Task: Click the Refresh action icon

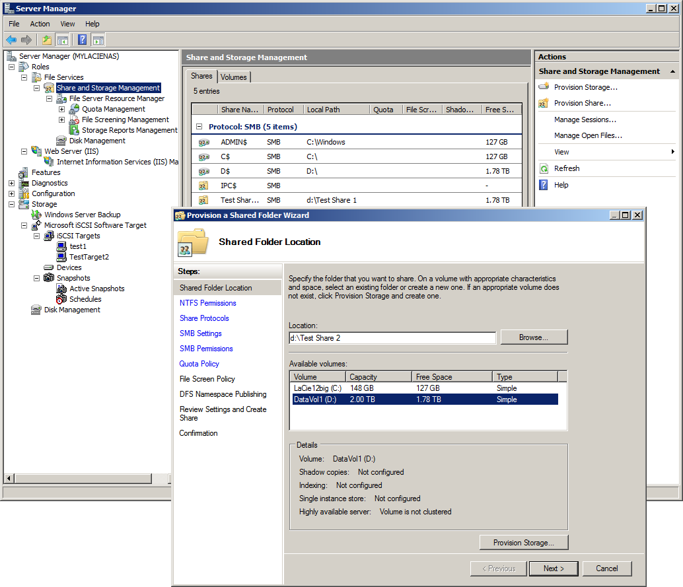Action: (x=544, y=168)
